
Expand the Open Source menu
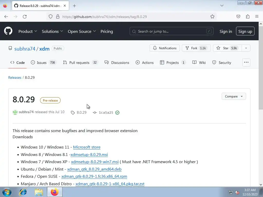tap(82, 31)
